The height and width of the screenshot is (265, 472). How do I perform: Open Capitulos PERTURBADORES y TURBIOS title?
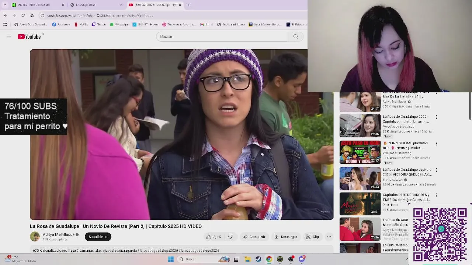406,197
